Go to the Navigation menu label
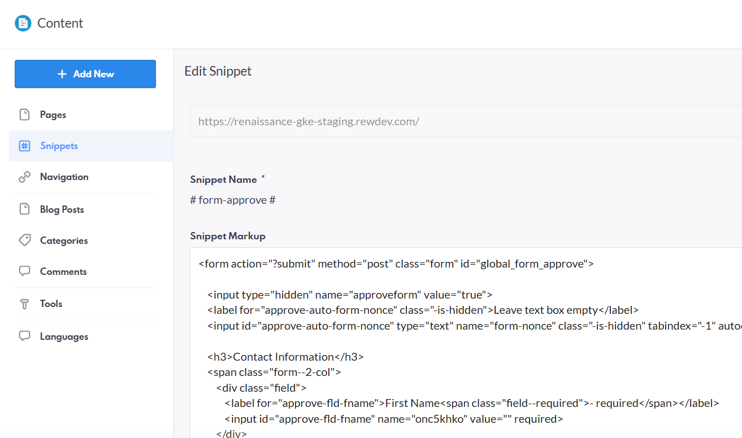The height and width of the screenshot is (438, 742). click(64, 177)
